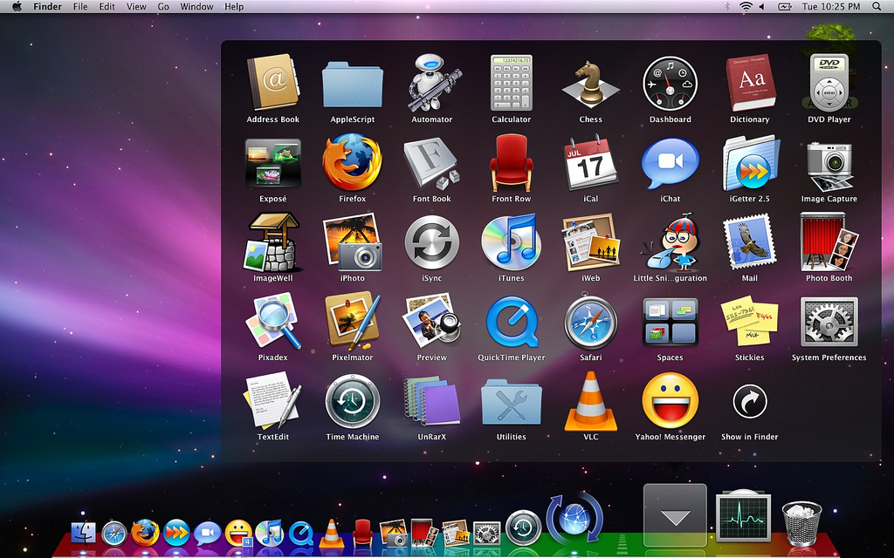This screenshot has height=558, width=894.
Task: Launch the UnRarX app
Action: (x=432, y=401)
